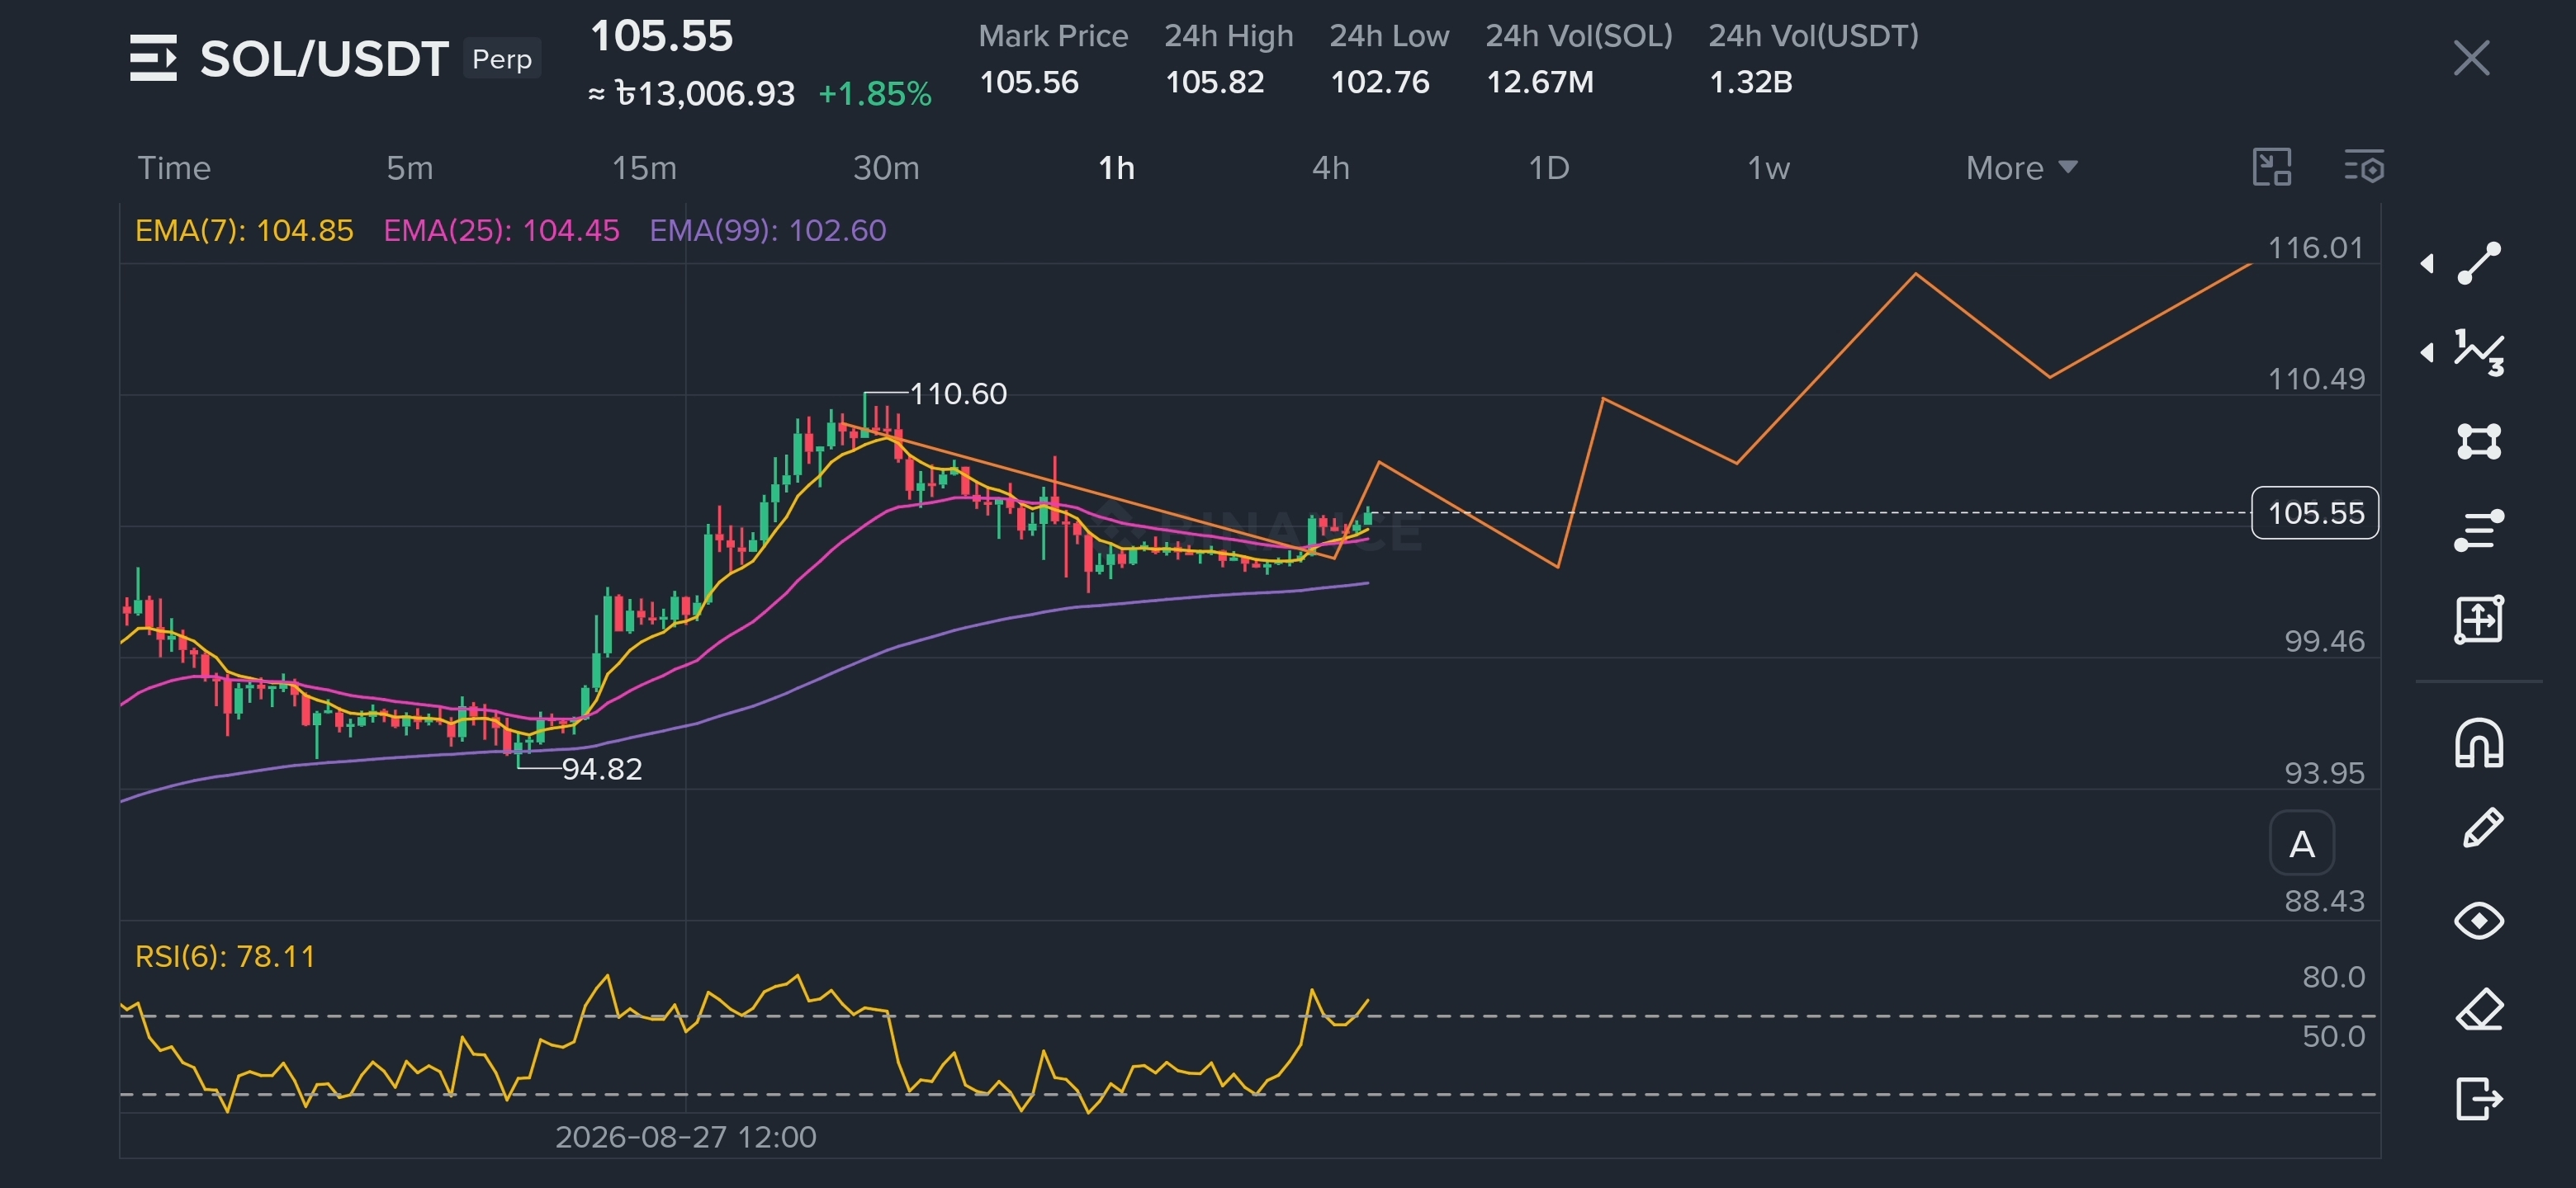Open the market list menu icon
The width and height of the screenshot is (2576, 1188).
pos(153,58)
